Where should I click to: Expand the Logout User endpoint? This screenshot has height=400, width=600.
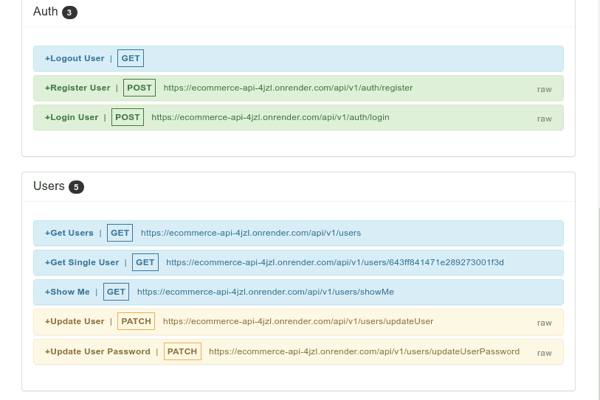[75, 58]
